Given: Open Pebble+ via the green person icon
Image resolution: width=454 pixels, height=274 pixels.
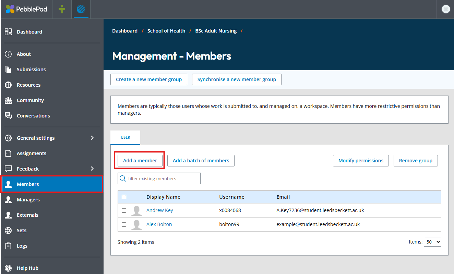Looking at the screenshot, I should pyautogui.click(x=62, y=9).
